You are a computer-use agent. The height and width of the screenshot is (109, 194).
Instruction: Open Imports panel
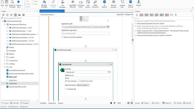tap(61, 103)
